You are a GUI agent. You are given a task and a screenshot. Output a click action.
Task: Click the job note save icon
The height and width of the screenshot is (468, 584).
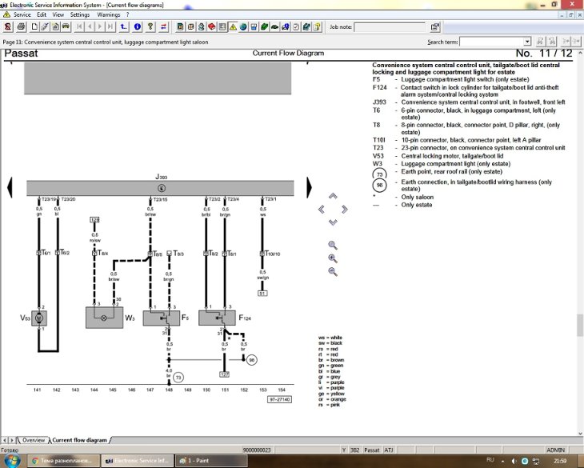point(434,27)
